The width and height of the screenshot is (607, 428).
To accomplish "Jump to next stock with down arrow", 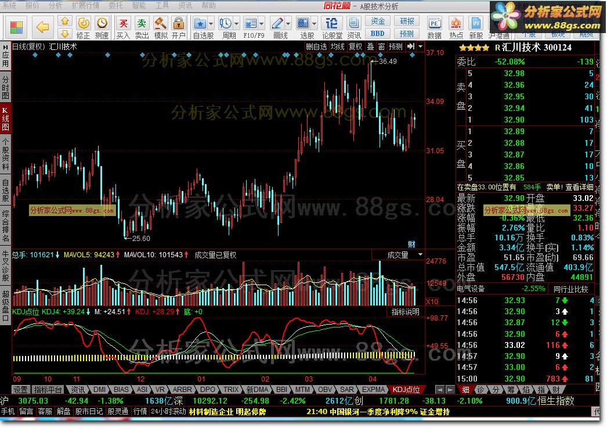I will (65, 33).
